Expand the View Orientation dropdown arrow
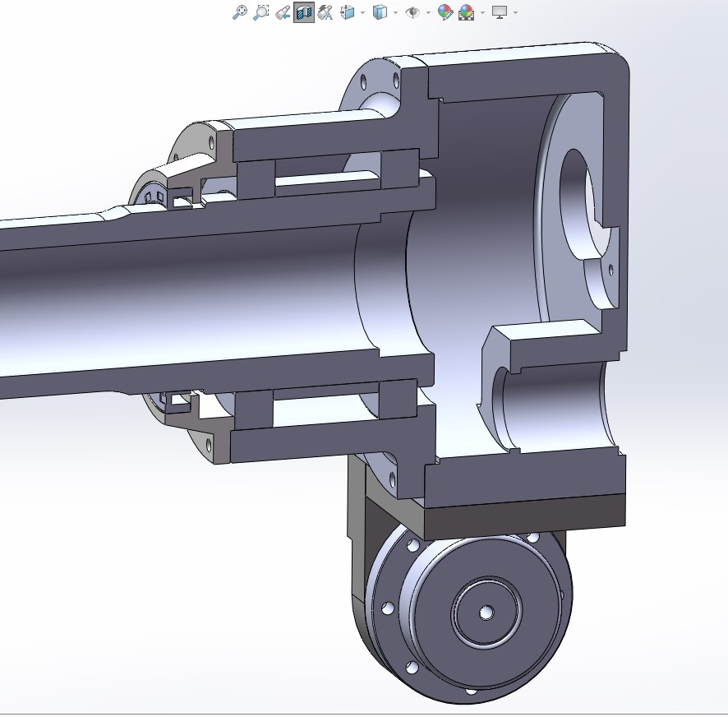 pyautogui.click(x=362, y=12)
